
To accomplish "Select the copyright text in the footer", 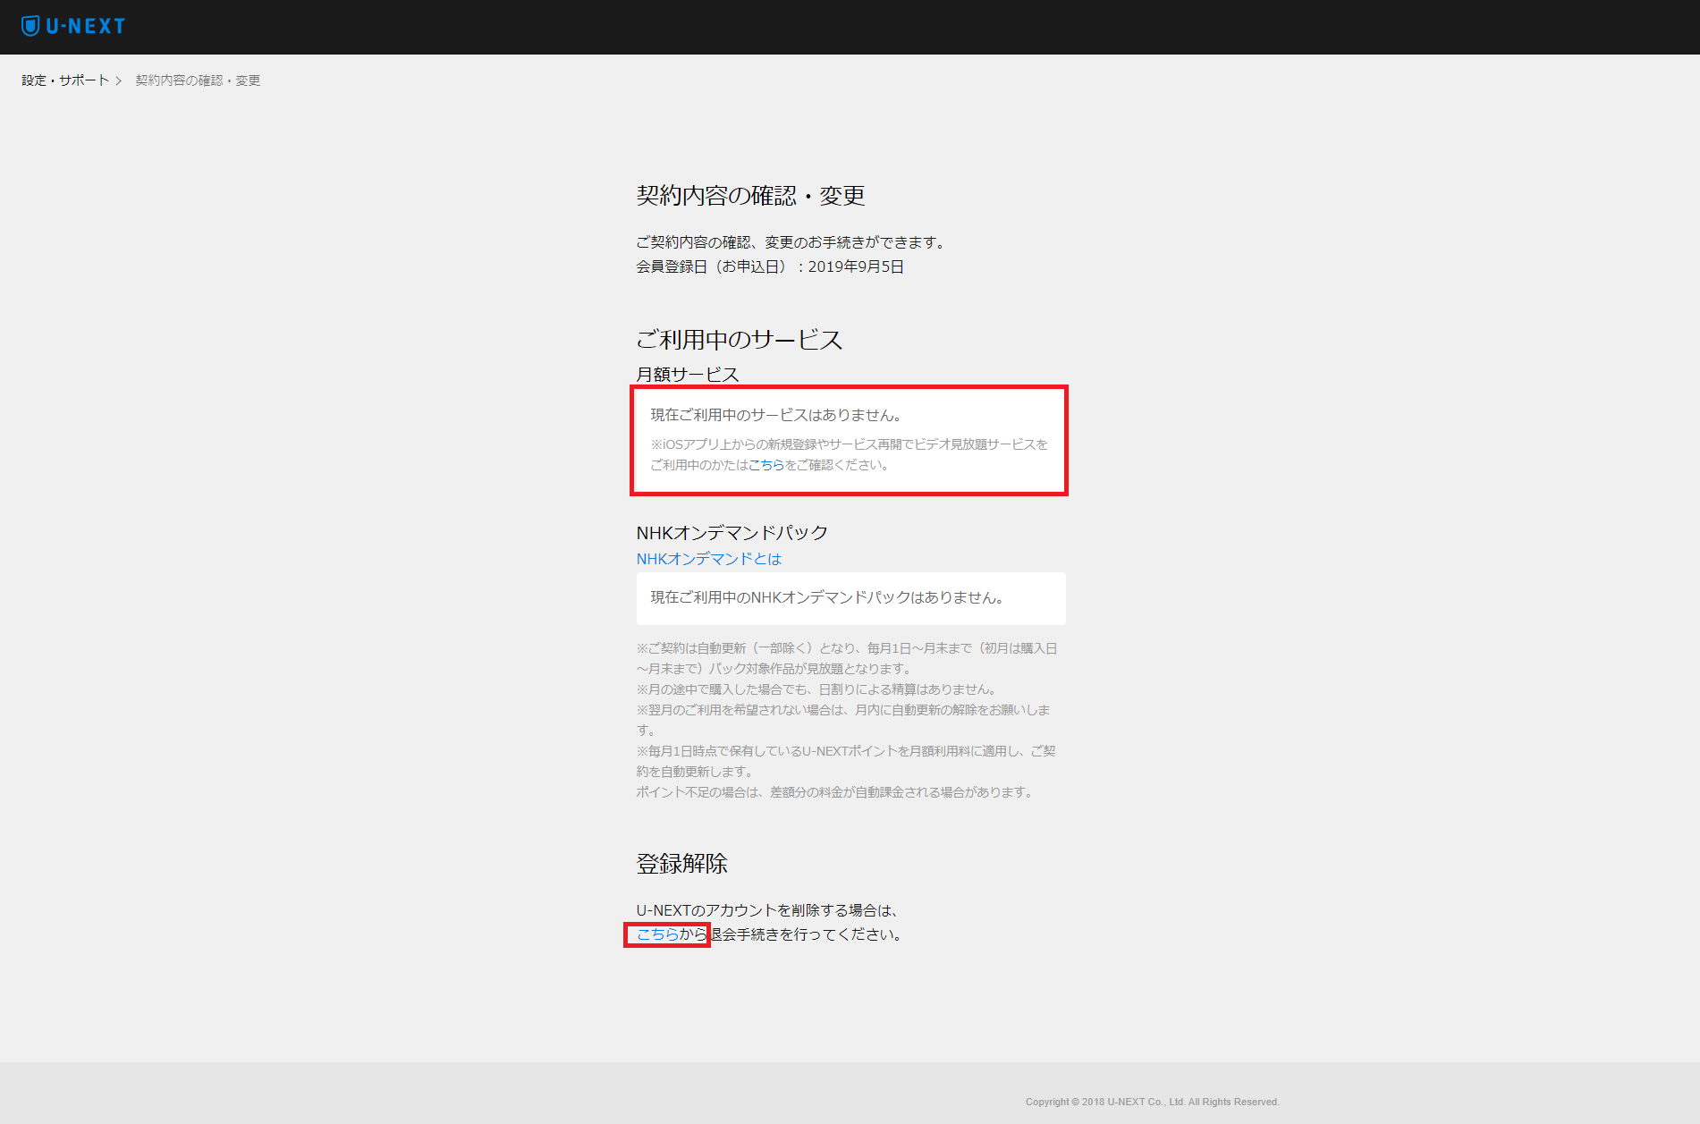I will coord(1152,1102).
